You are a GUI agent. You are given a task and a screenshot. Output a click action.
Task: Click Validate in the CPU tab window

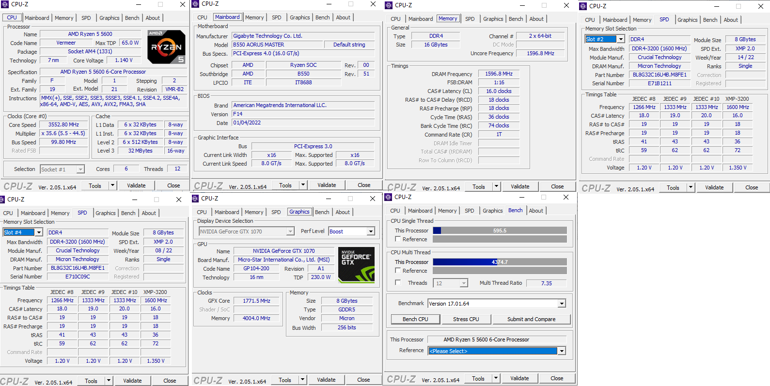(x=136, y=185)
